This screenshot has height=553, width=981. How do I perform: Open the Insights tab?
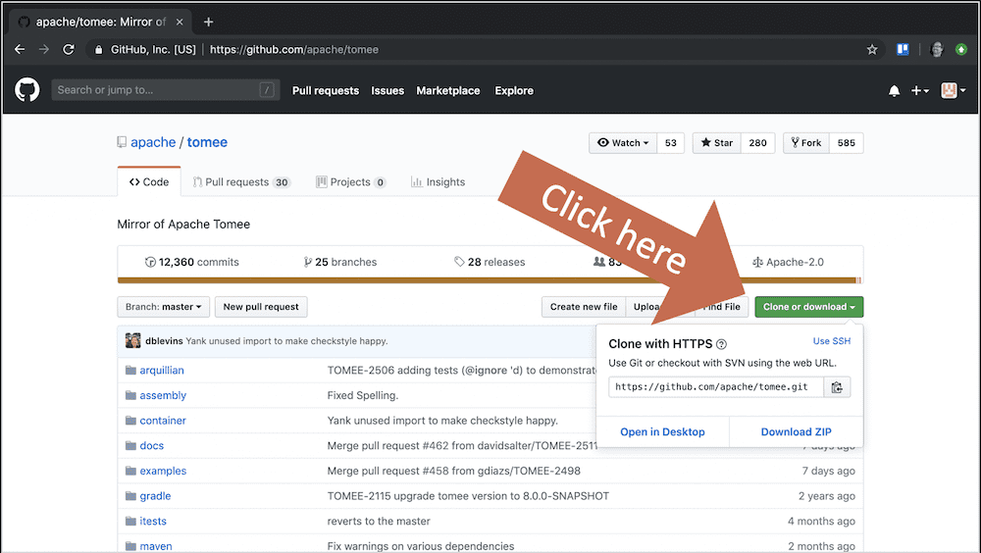point(438,182)
